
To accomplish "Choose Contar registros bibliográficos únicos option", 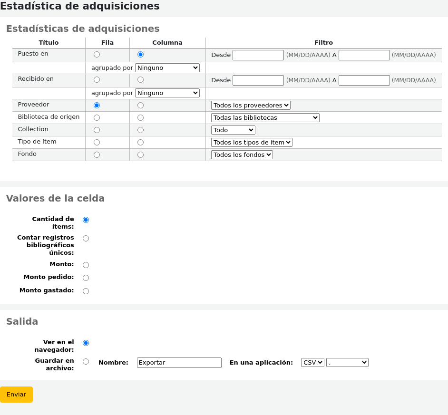I will click(x=86, y=239).
